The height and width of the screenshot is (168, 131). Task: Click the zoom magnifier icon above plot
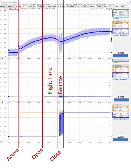click(92, 9)
